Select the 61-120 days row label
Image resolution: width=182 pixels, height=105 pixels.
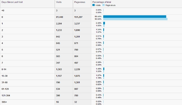point(5,89)
